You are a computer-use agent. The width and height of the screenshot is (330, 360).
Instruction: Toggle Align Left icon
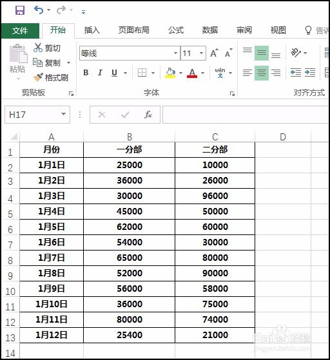247,73
